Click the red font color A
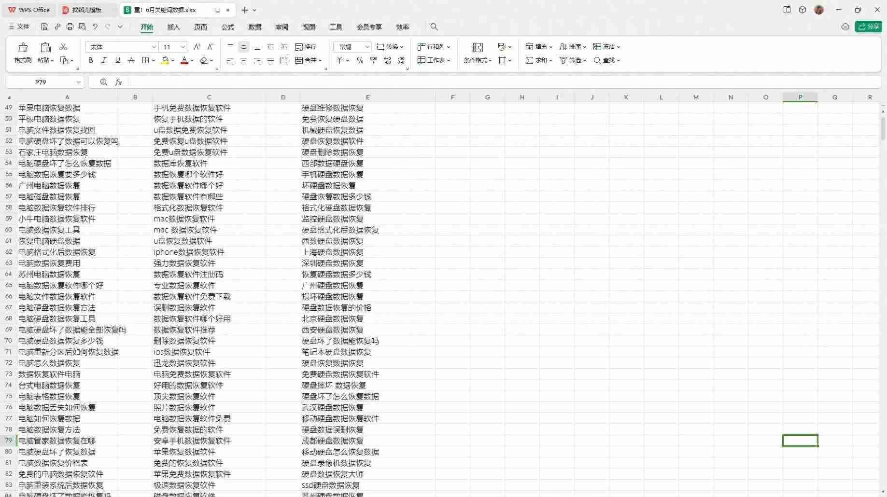The height and width of the screenshot is (497, 887). (x=184, y=60)
